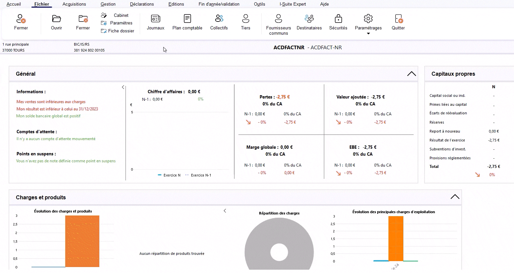Click 'Mon solde bancaire global est positif'
Screen dimensions: 514x273
click(x=48, y=116)
